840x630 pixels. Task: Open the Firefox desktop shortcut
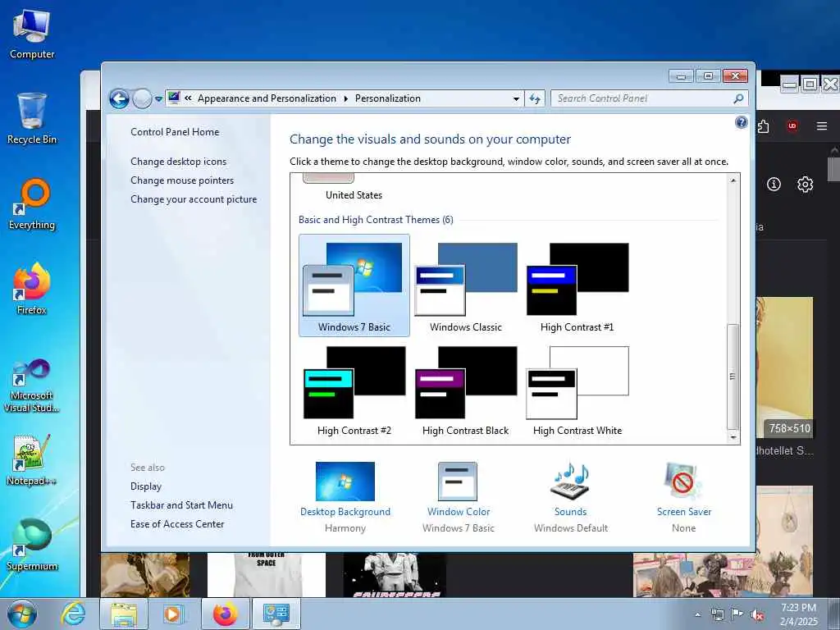[32, 290]
